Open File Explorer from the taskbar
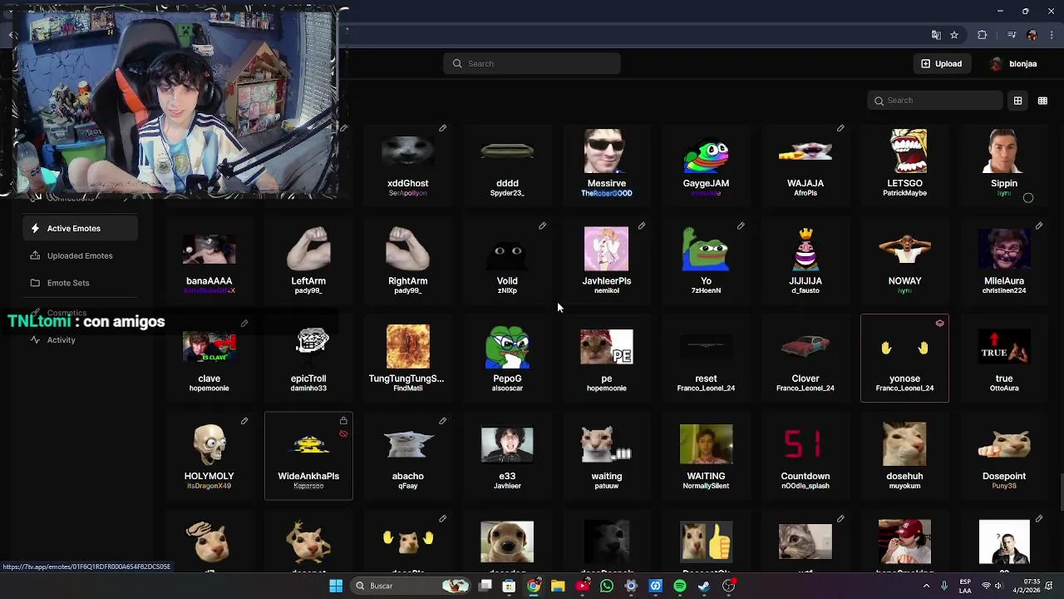 point(558,586)
